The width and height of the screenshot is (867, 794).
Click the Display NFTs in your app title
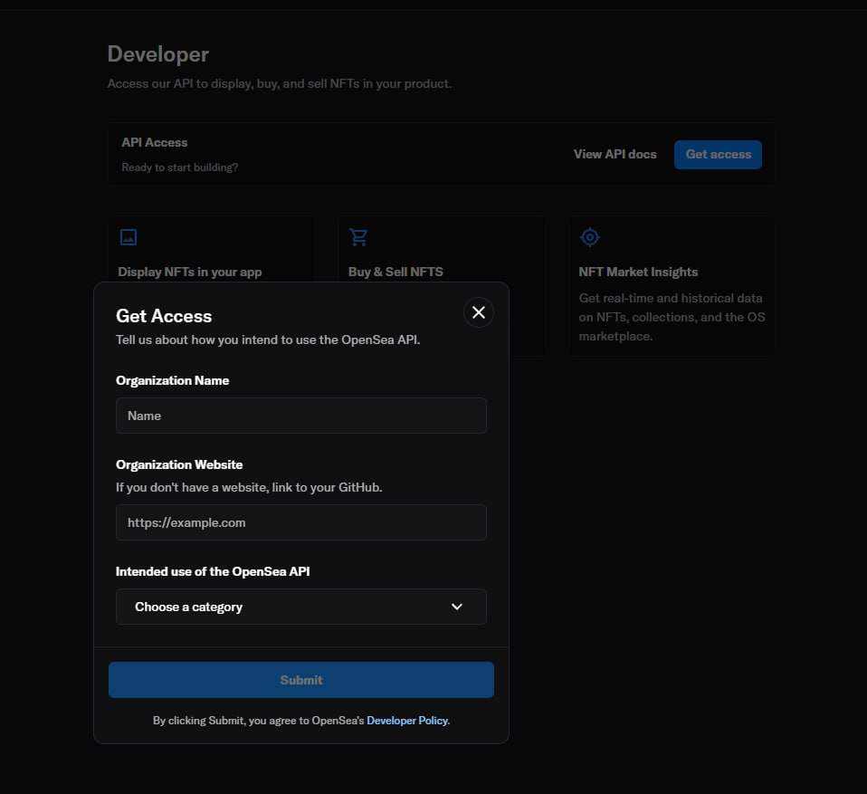[x=190, y=272]
